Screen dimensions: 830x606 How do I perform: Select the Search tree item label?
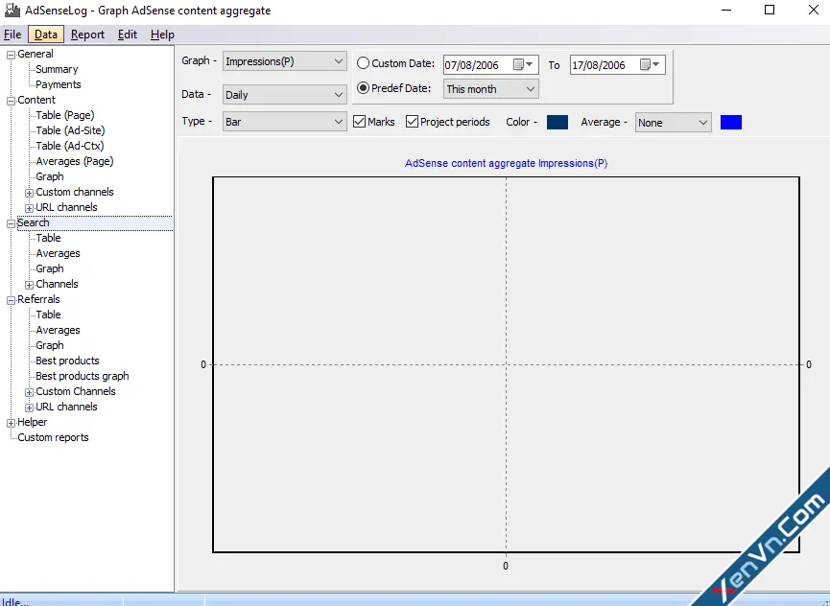33,222
